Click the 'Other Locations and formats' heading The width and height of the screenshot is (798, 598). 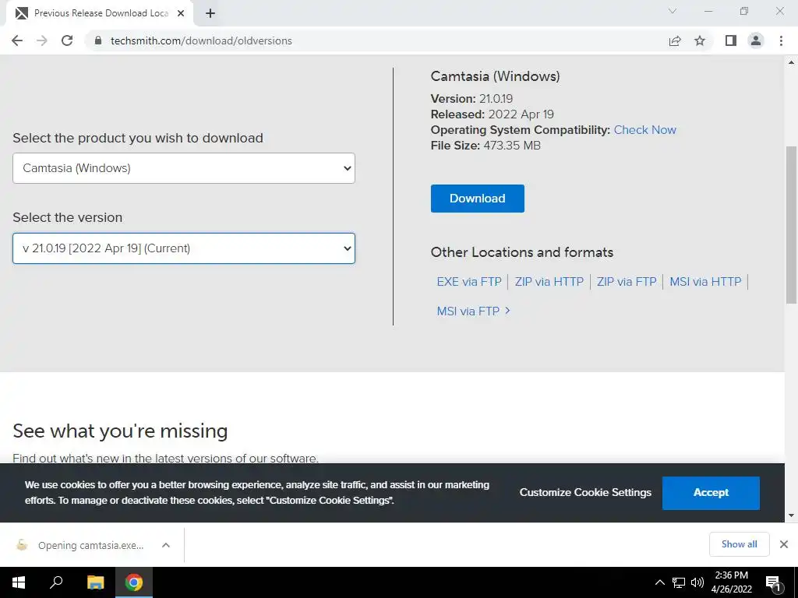pyautogui.click(x=521, y=252)
